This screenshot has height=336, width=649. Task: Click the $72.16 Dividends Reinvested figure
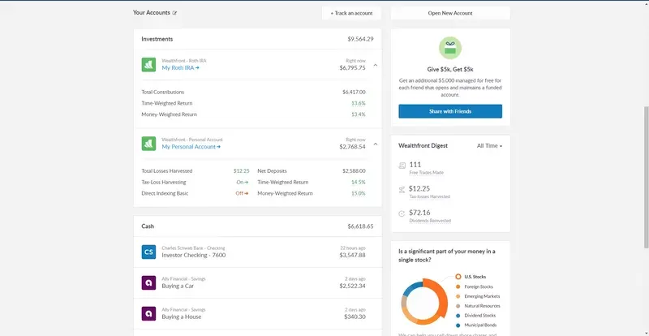point(419,213)
